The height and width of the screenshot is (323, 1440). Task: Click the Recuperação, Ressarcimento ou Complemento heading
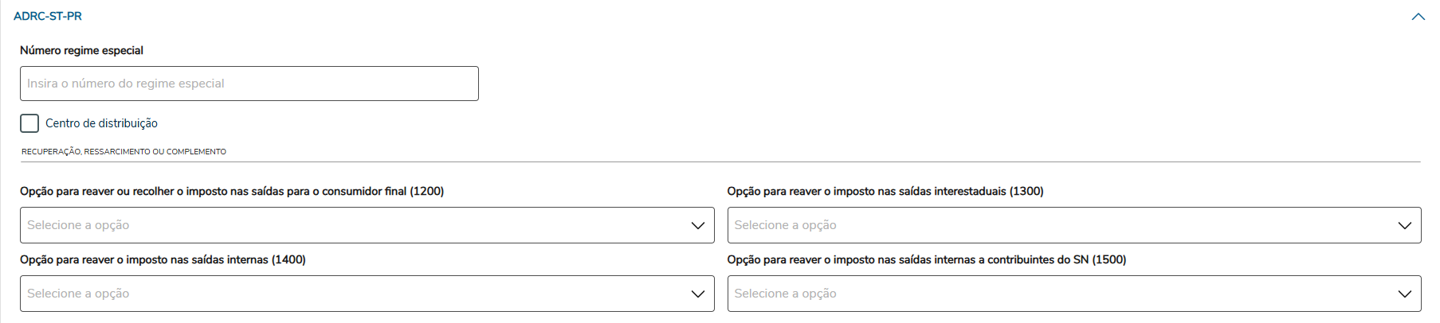[x=124, y=151]
